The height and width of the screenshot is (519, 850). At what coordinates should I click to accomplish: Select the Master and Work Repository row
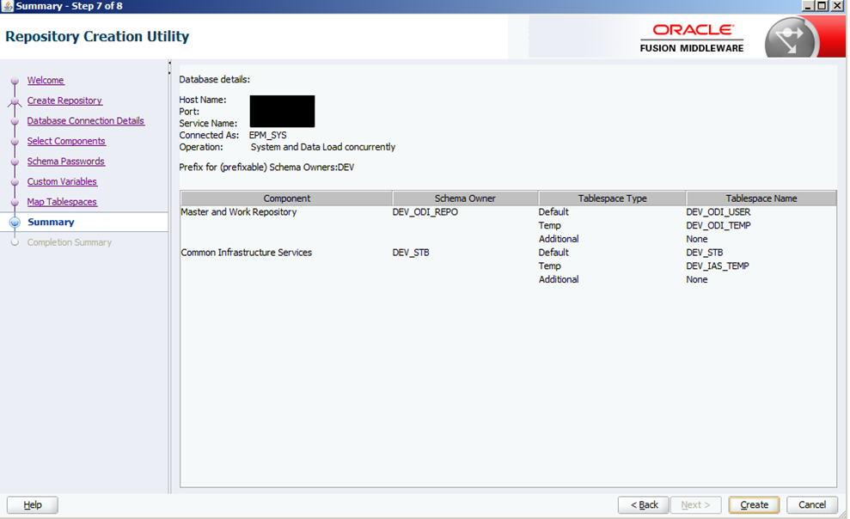pos(238,212)
